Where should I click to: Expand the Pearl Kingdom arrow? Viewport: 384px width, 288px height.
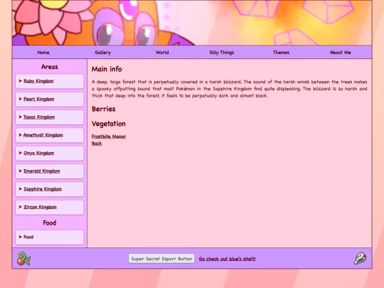(21, 99)
